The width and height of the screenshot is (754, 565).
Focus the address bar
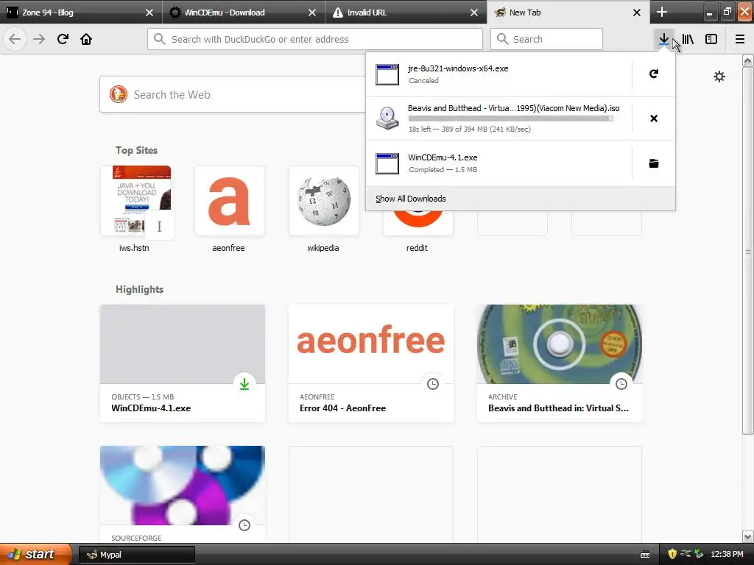[315, 39]
